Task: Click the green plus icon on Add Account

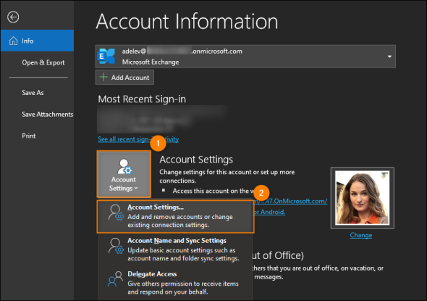Action: 103,77
